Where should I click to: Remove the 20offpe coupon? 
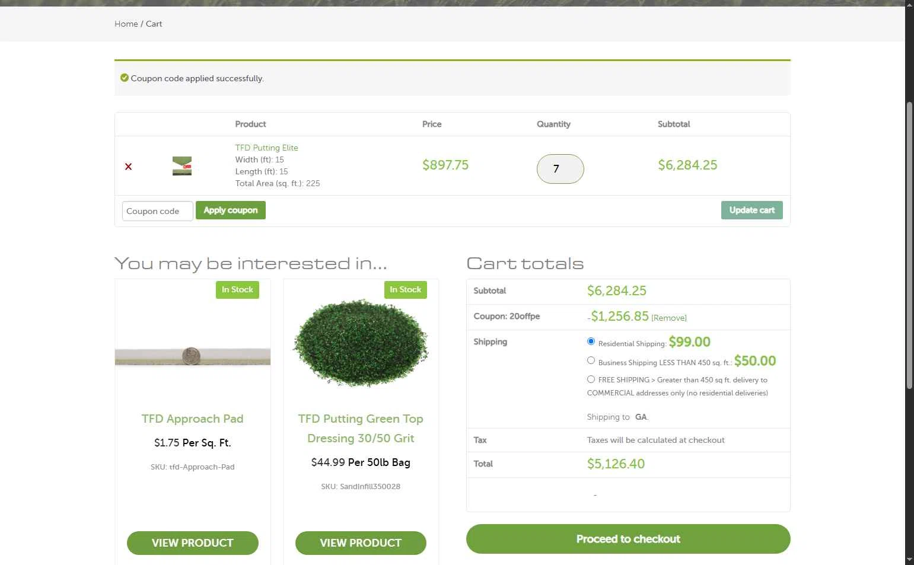coord(669,318)
